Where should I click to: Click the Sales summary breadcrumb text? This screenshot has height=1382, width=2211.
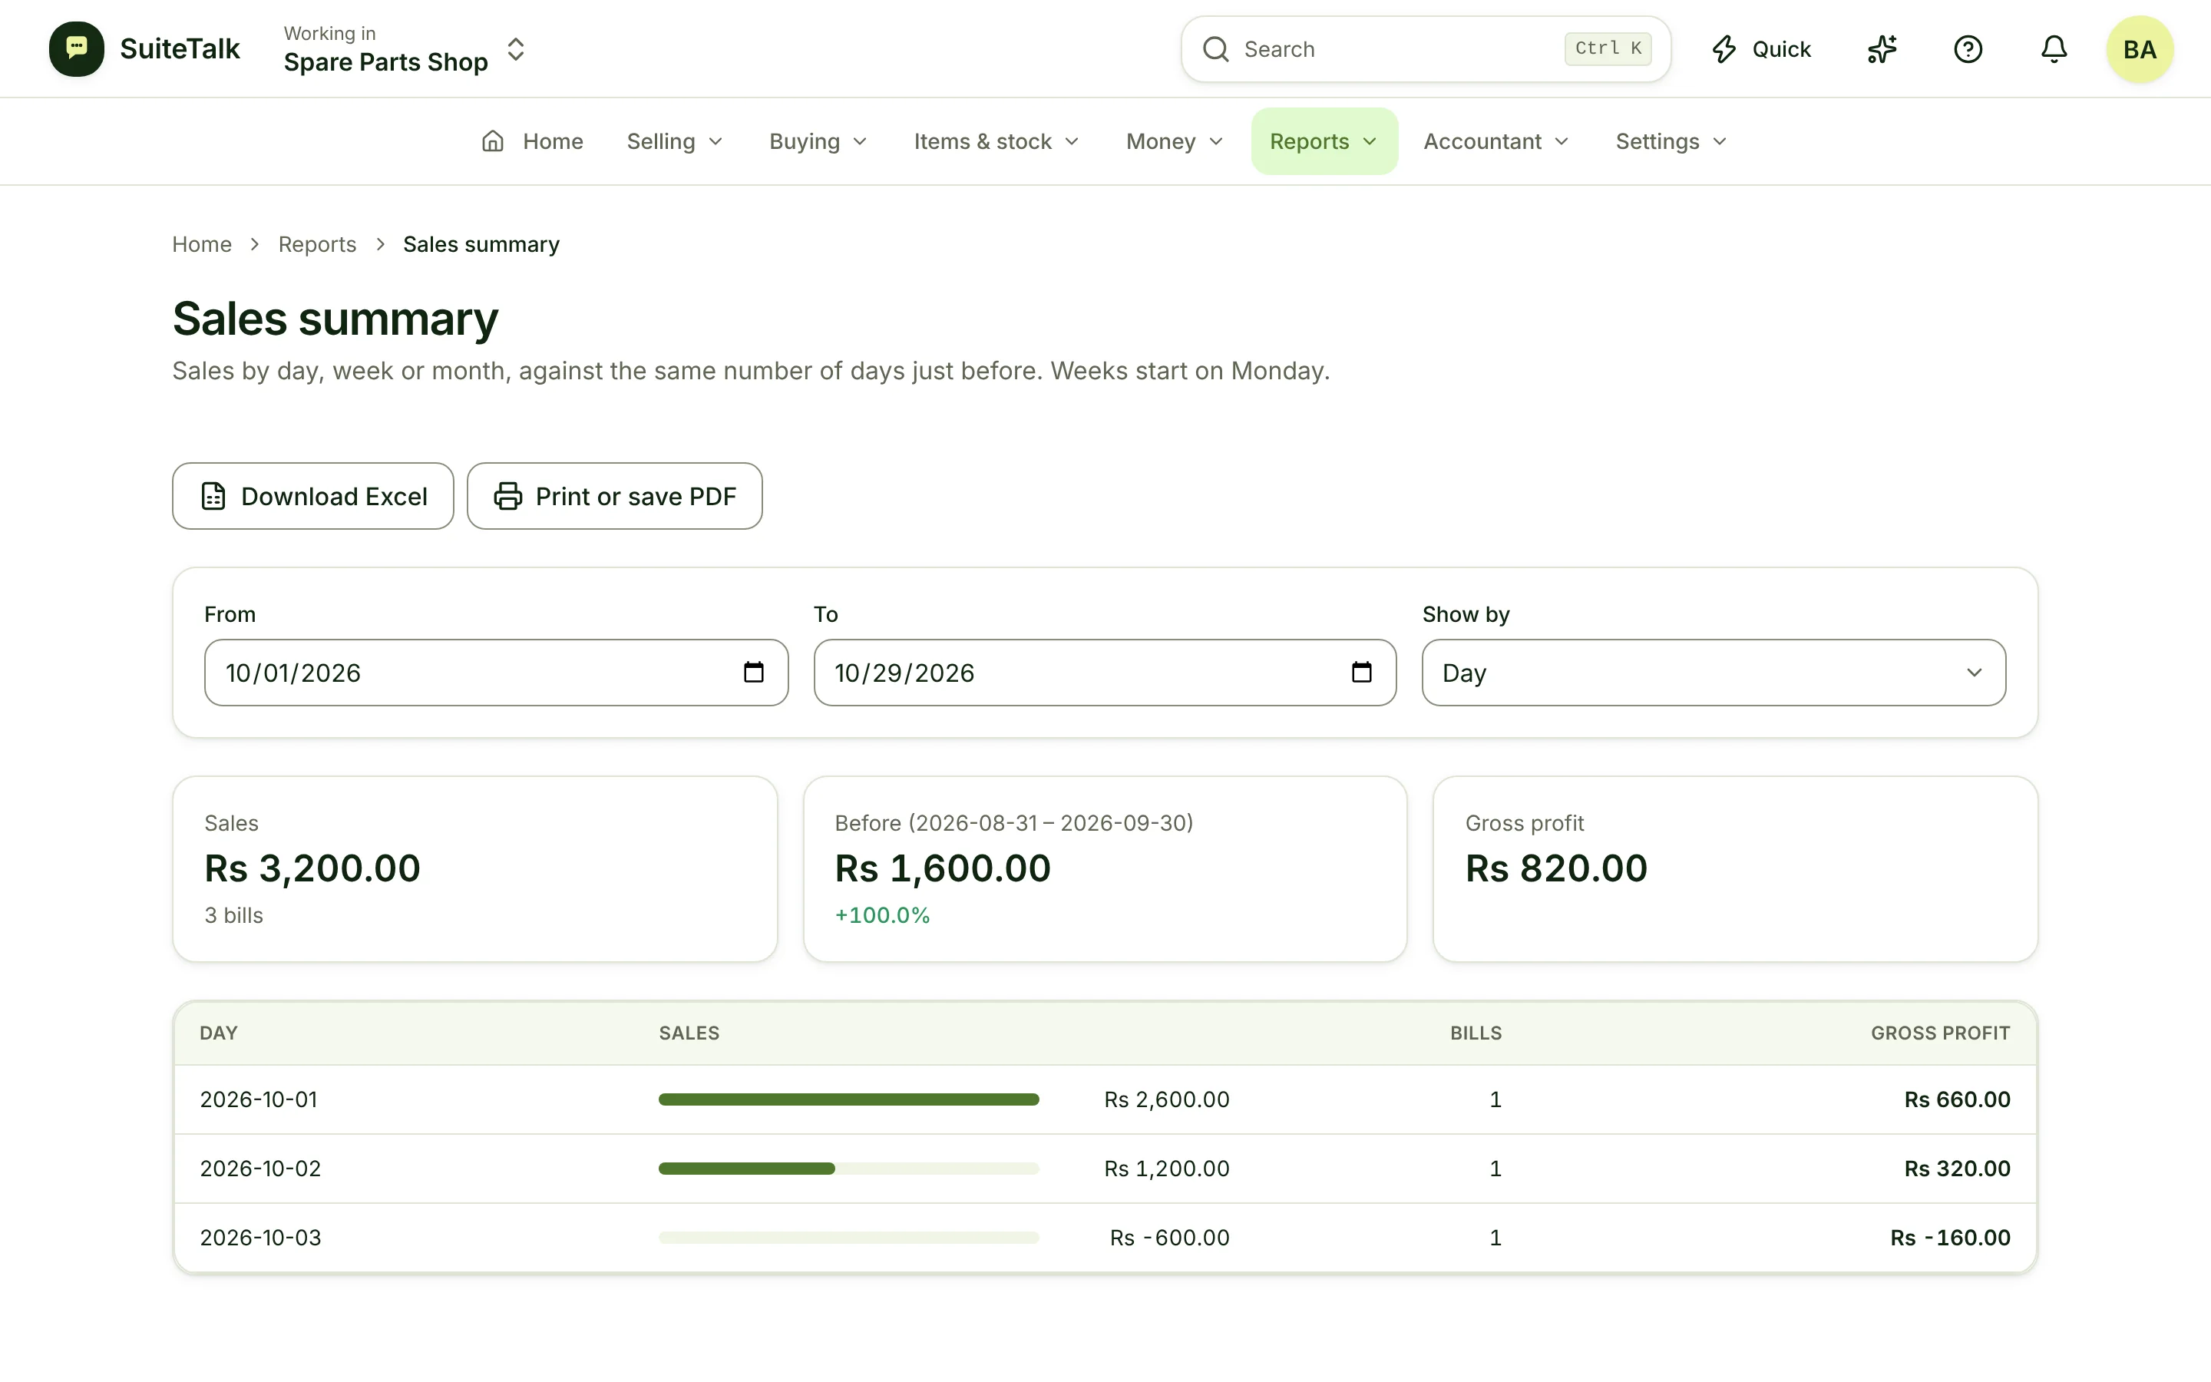point(481,244)
